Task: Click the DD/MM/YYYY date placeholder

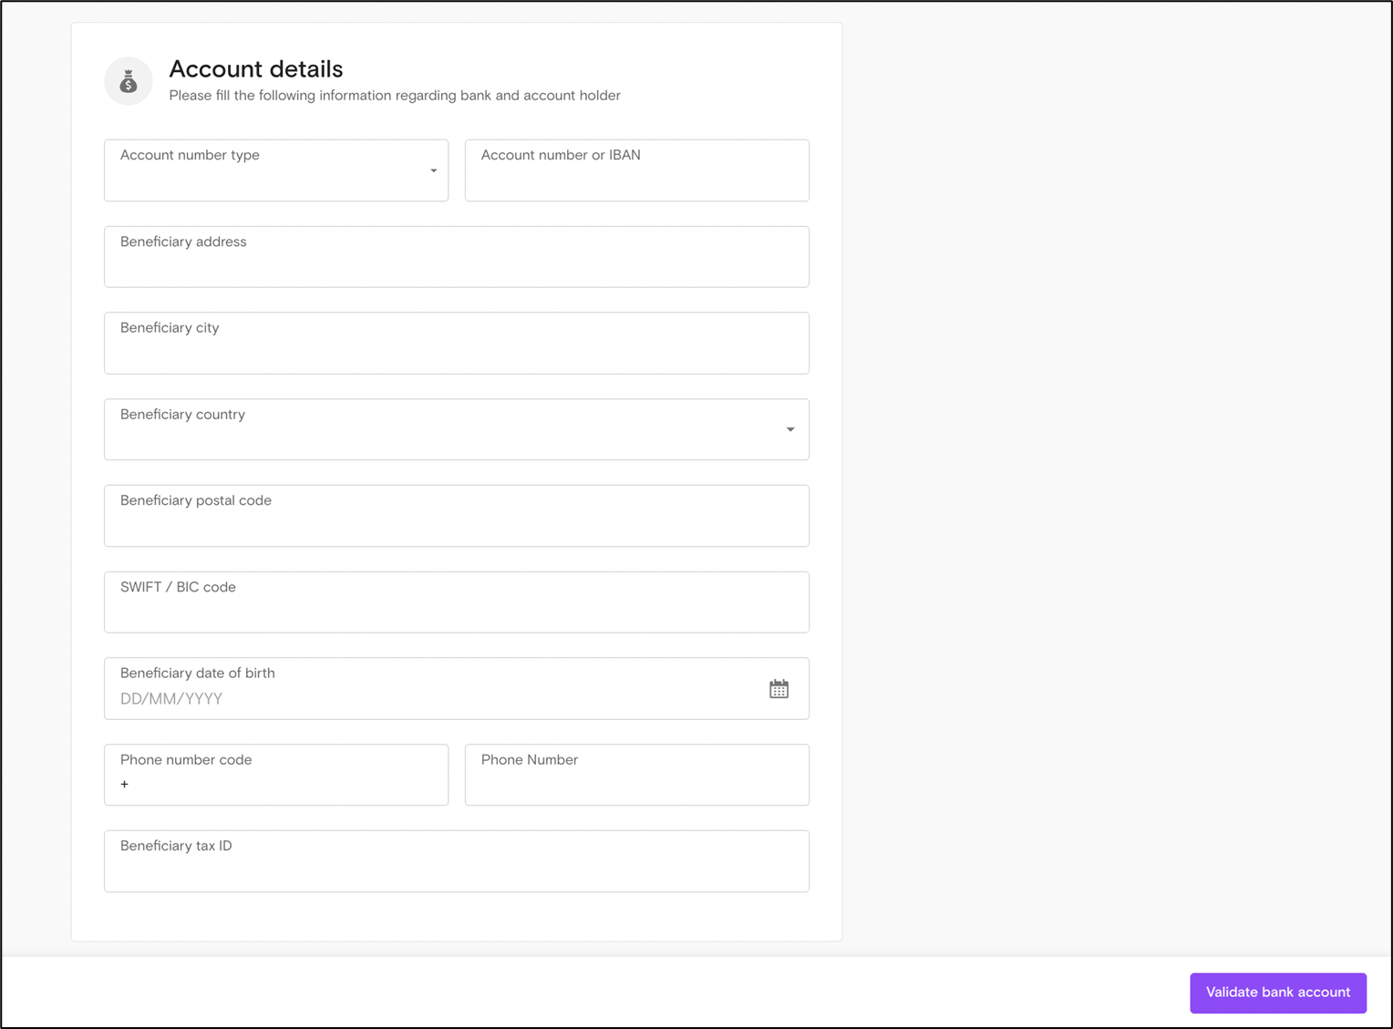Action: point(171,699)
